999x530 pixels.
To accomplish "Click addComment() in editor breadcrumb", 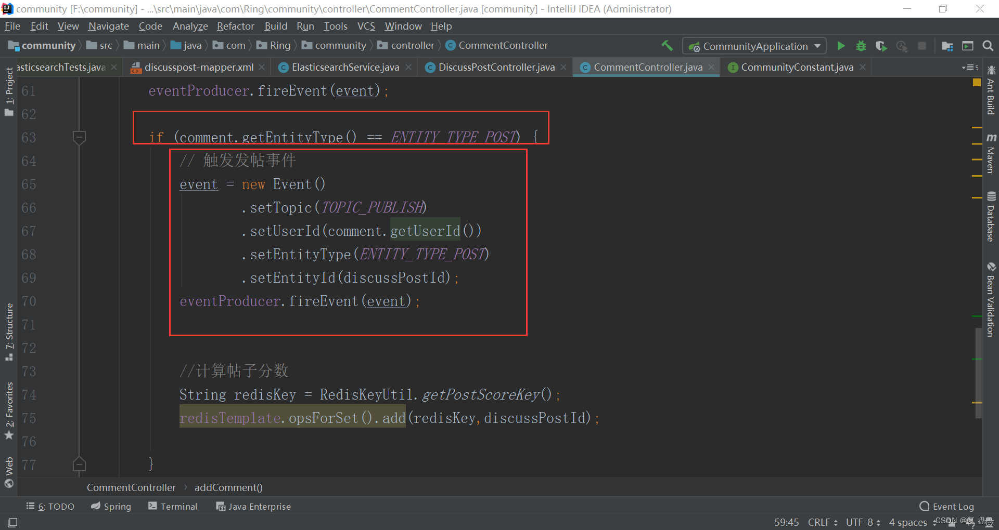I will (228, 487).
